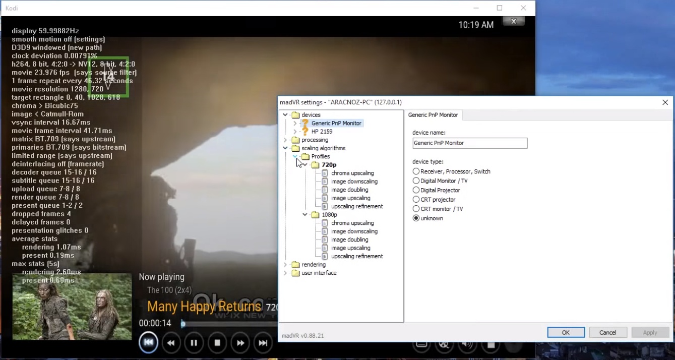Open 'user interface' settings in the tree
The image size is (675, 360).
(319, 273)
